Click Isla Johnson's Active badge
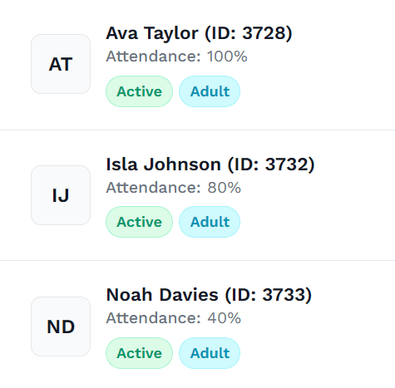Image resolution: width=395 pixels, height=388 pixels. pyautogui.click(x=139, y=222)
